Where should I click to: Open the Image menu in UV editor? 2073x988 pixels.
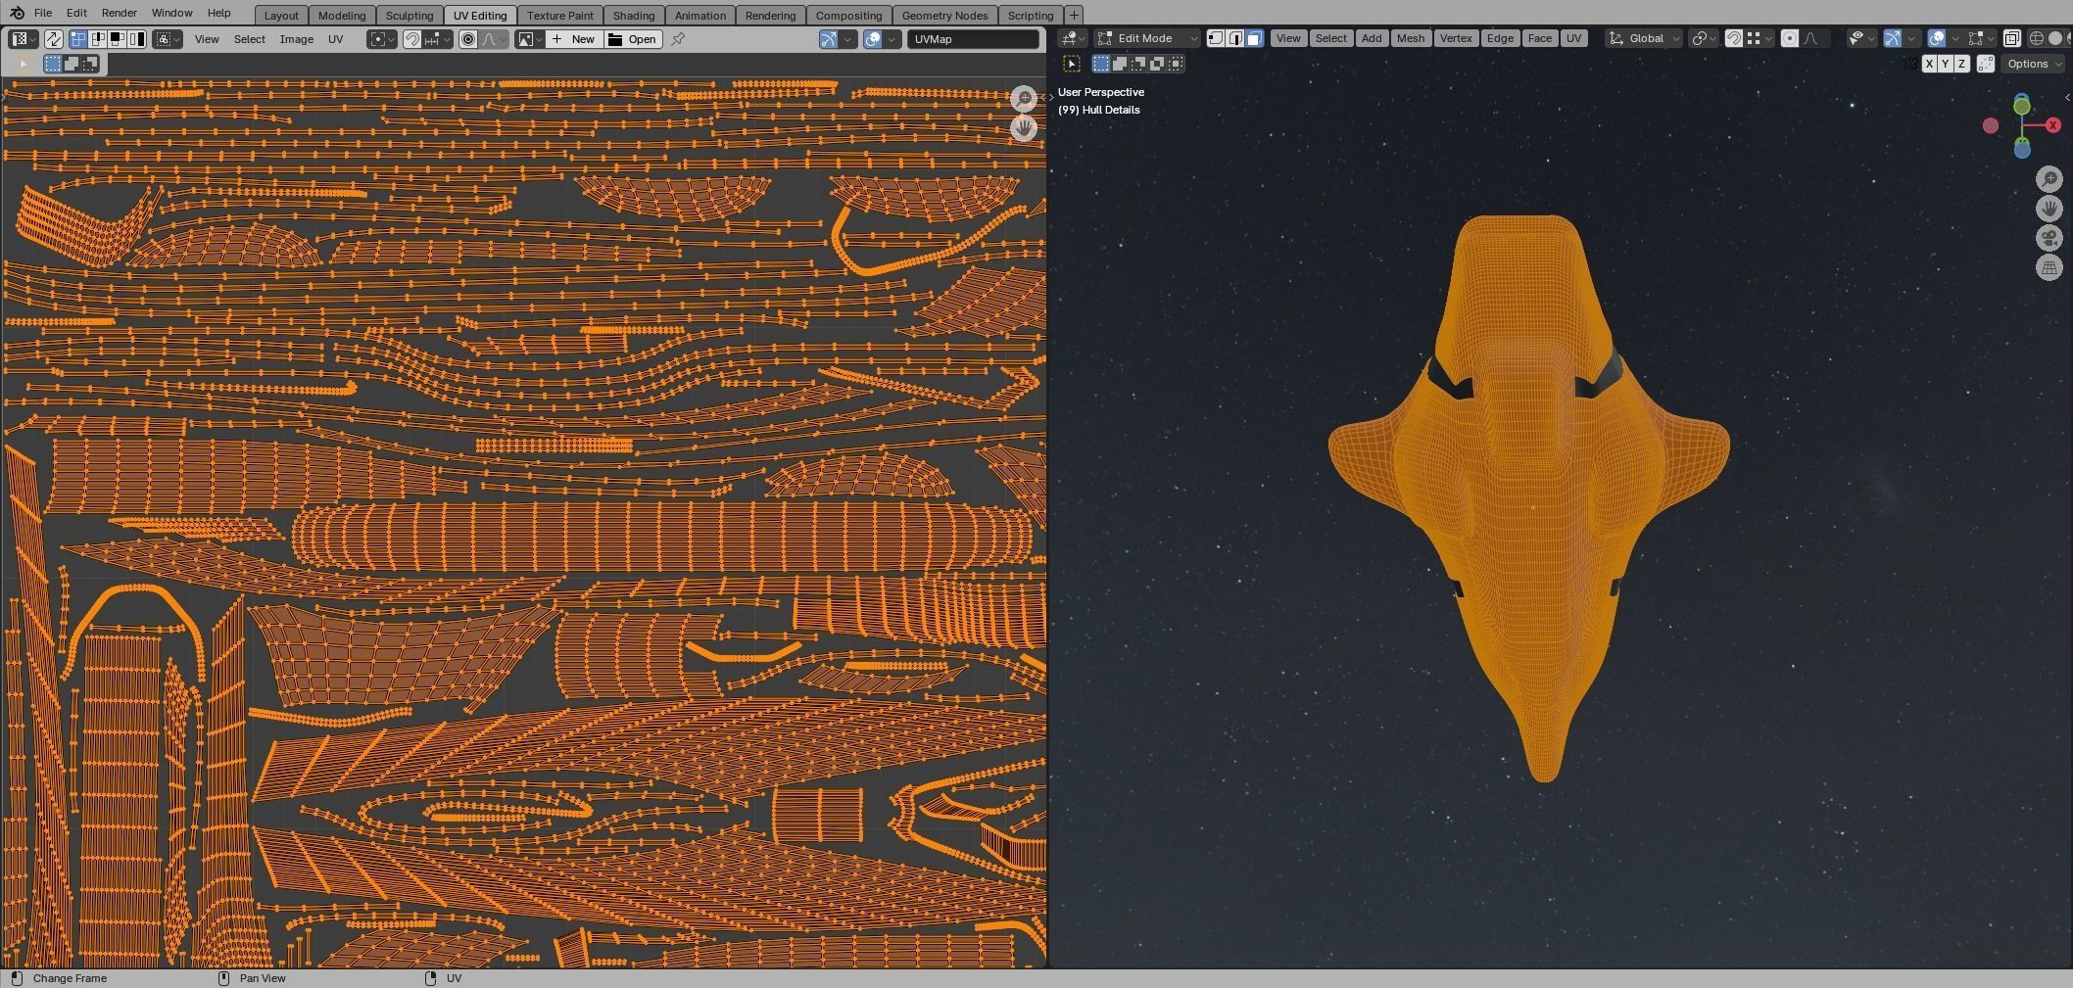tap(297, 39)
